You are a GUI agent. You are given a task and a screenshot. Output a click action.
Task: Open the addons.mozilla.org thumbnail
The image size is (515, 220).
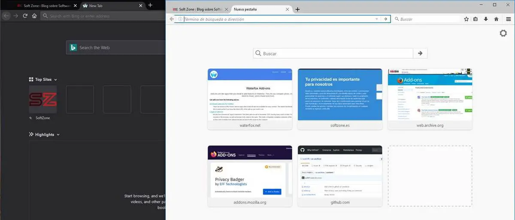pos(250,176)
